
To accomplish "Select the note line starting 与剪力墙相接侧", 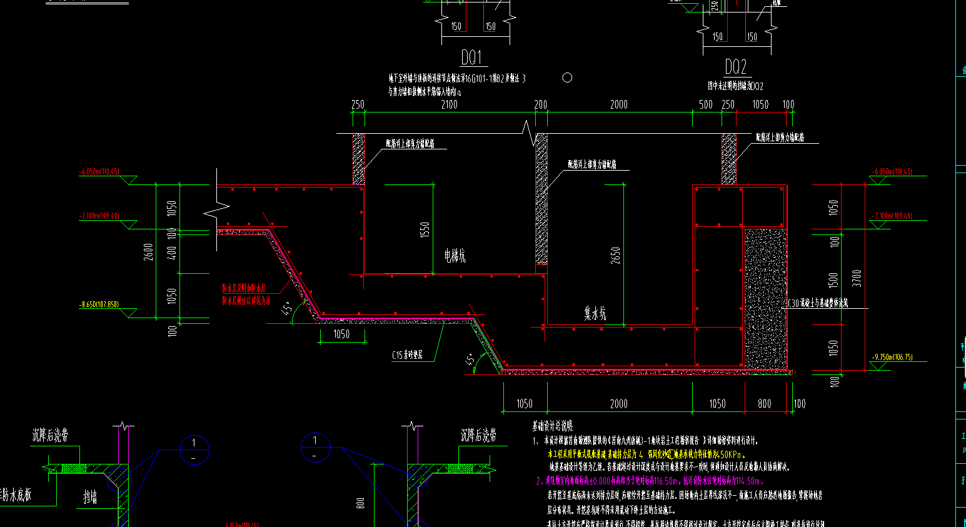I will [x=425, y=92].
